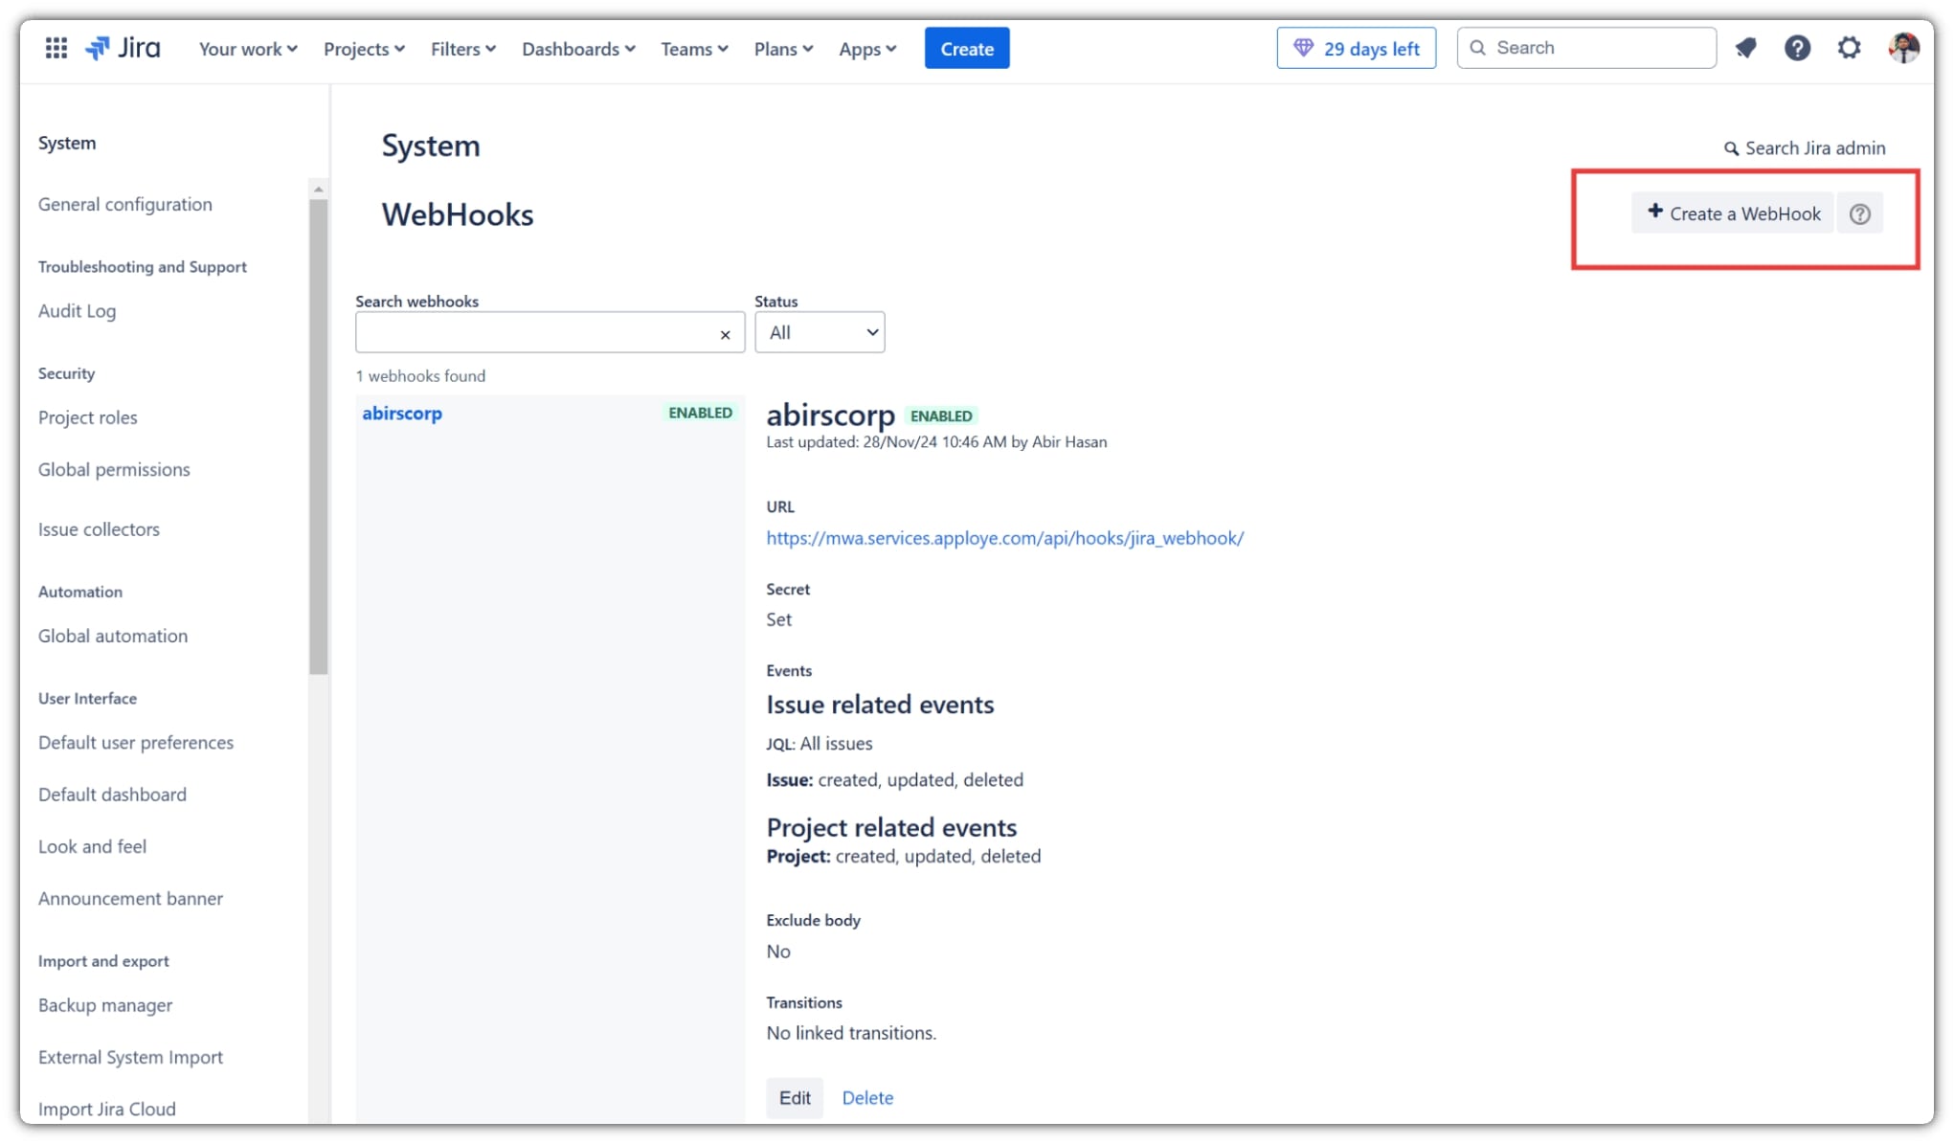
Task: Open the settings gear icon
Action: (x=1849, y=48)
